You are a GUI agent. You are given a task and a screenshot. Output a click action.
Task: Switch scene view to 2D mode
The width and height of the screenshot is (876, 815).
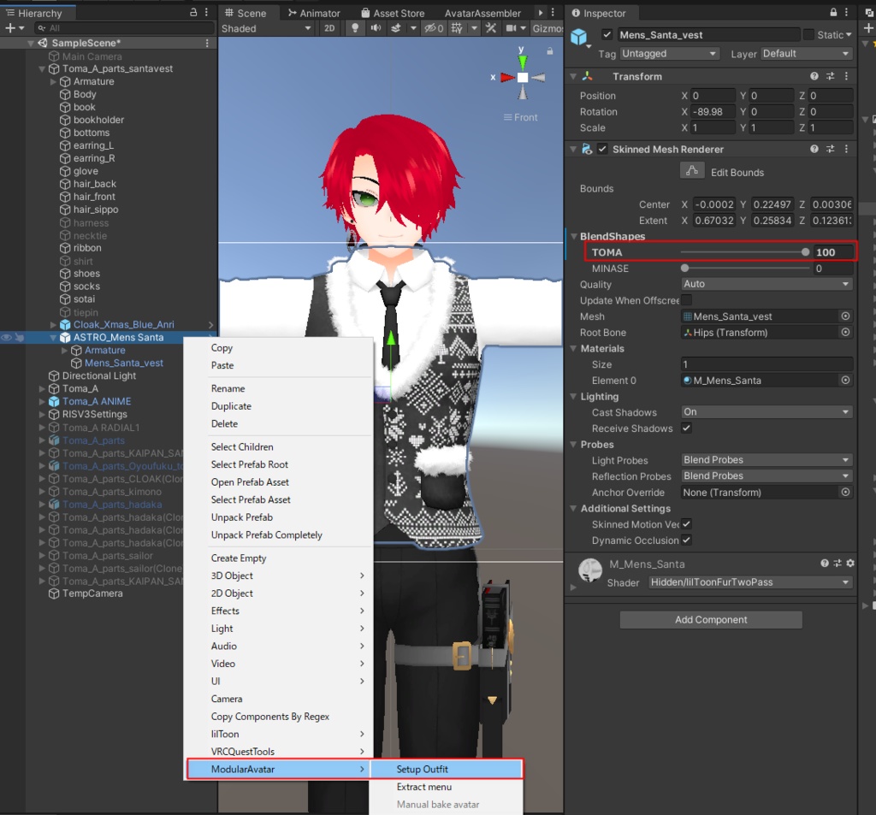coord(329,28)
